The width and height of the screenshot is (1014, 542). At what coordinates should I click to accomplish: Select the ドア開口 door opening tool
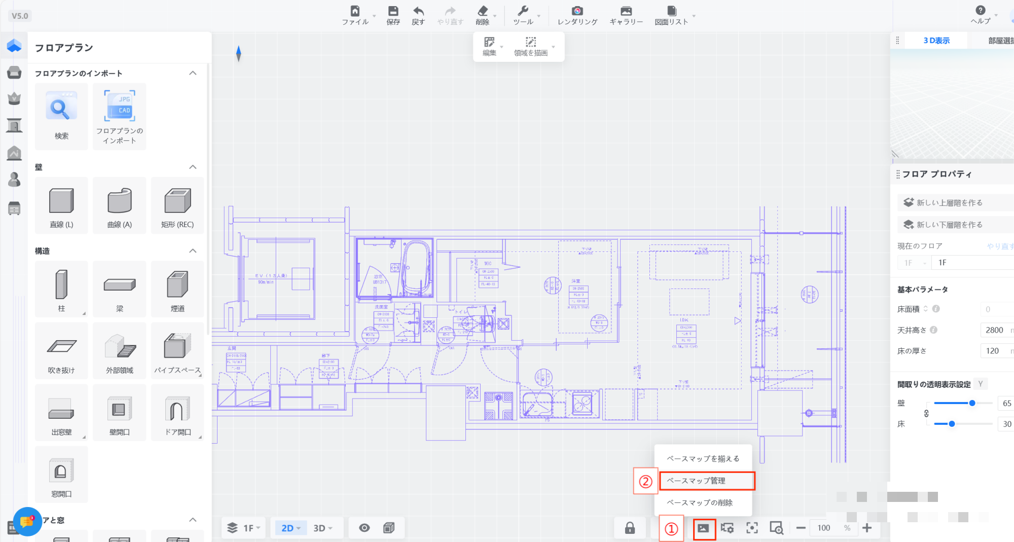tap(177, 413)
